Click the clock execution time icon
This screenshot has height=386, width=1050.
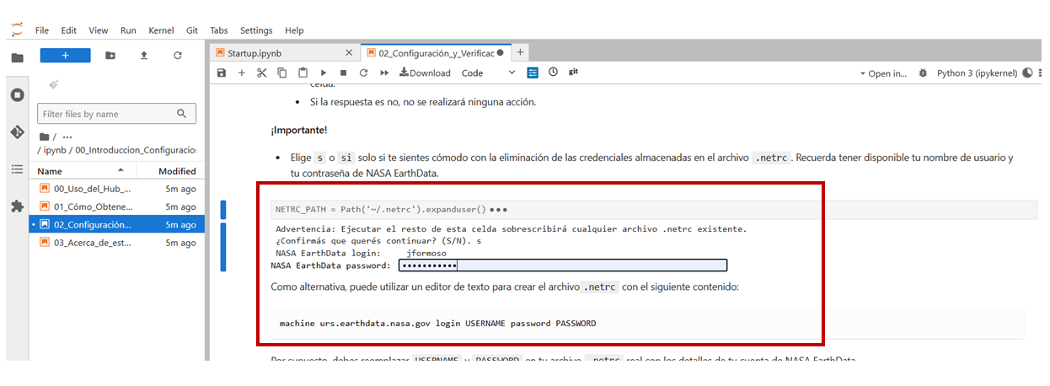pos(553,72)
